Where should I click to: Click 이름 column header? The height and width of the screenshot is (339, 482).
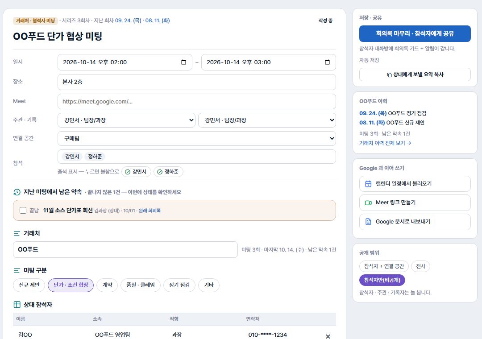pyautogui.click(x=21, y=319)
